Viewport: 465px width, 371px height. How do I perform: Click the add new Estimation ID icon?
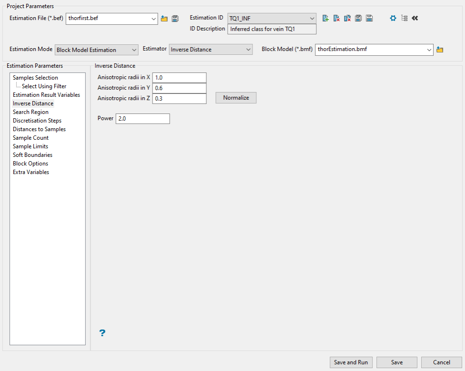[325, 18]
